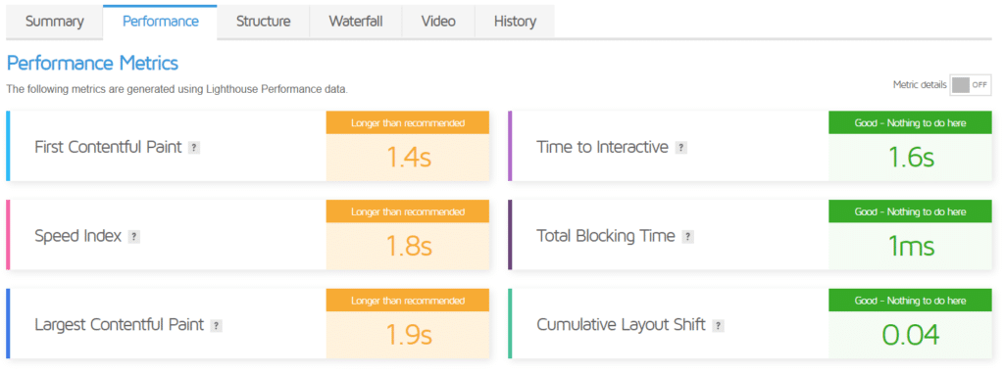
Task: Toggle the Metric details switch
Action: pyautogui.click(x=971, y=85)
